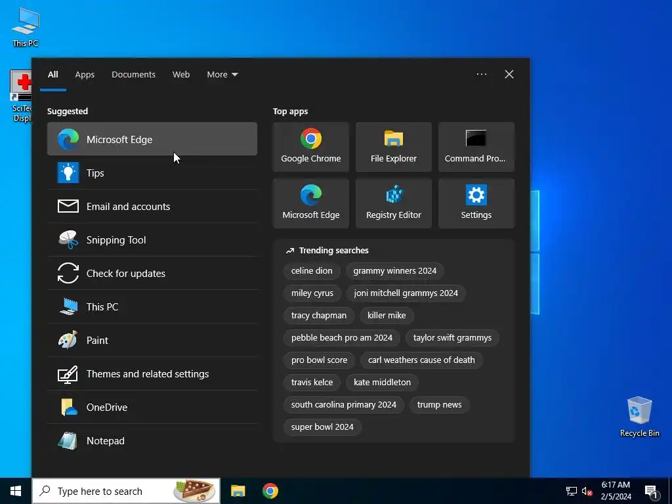Switch to the Web tab

coord(181,74)
